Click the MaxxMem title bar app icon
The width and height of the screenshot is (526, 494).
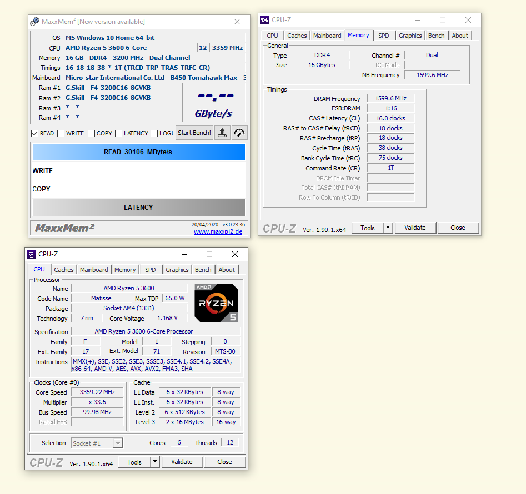[34, 22]
